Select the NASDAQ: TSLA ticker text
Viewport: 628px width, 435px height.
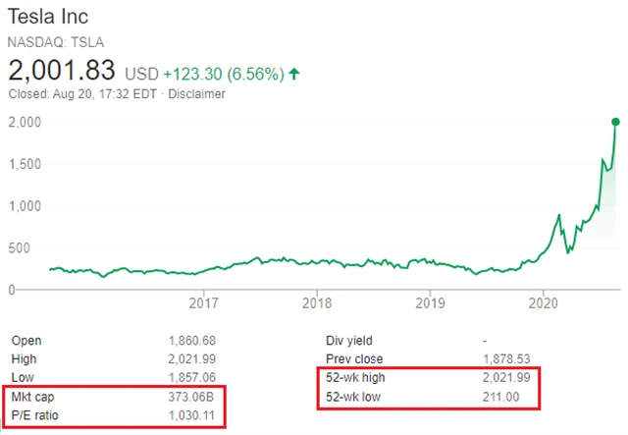pyautogui.click(x=57, y=42)
